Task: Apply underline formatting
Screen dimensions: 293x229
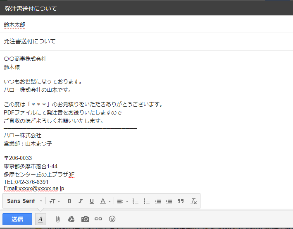Action: pos(92,201)
